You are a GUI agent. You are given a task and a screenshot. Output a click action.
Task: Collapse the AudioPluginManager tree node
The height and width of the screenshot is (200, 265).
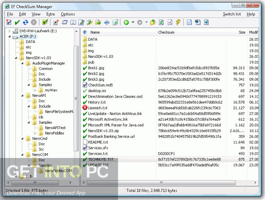(22, 63)
